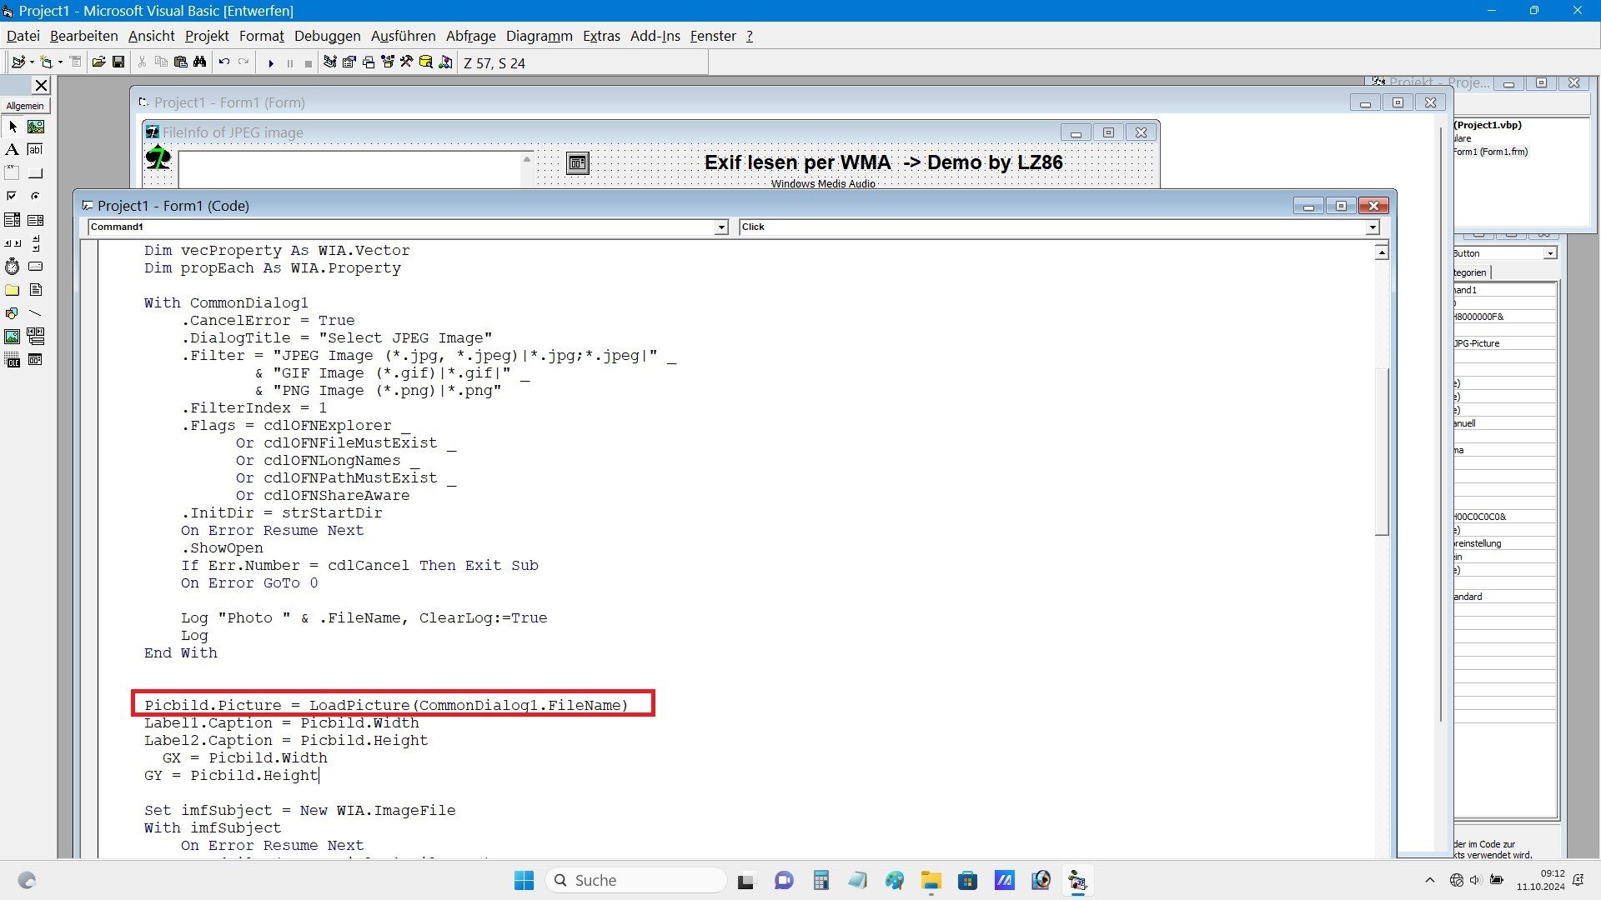The height and width of the screenshot is (900, 1601).
Task: Select the OptionButton control tool
Action: 36,197
